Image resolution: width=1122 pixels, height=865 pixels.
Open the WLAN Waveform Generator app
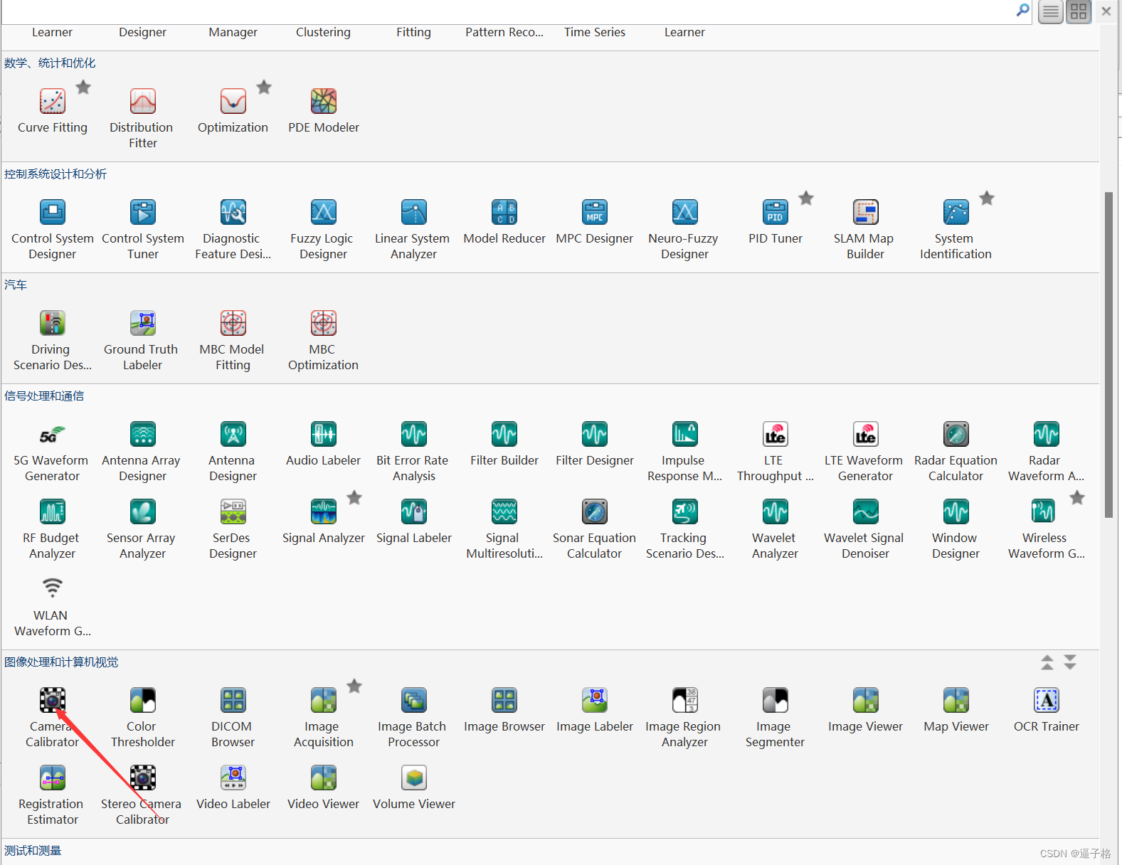(53, 589)
